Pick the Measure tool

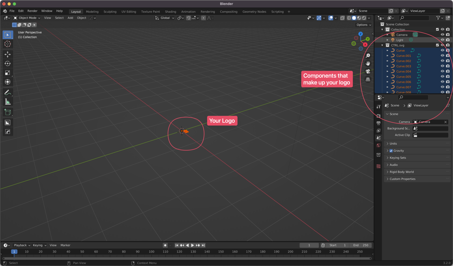(8, 102)
